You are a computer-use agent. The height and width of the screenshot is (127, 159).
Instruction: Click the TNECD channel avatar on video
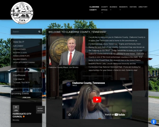pos(68,84)
